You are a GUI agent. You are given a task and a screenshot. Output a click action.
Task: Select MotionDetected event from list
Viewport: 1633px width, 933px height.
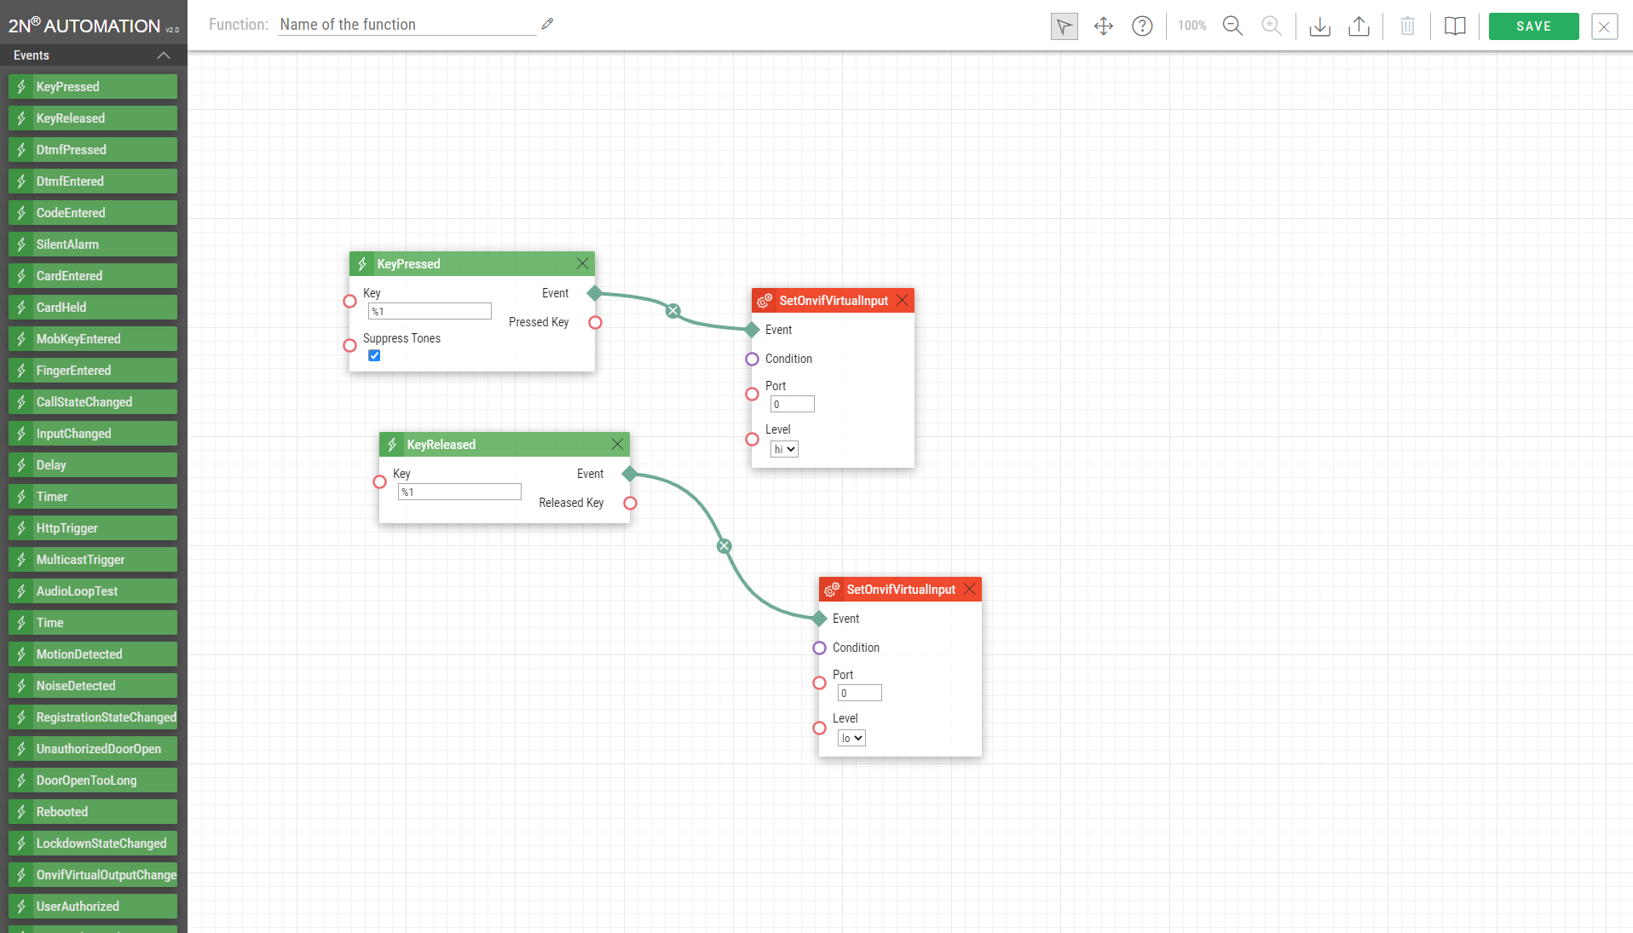(x=93, y=654)
